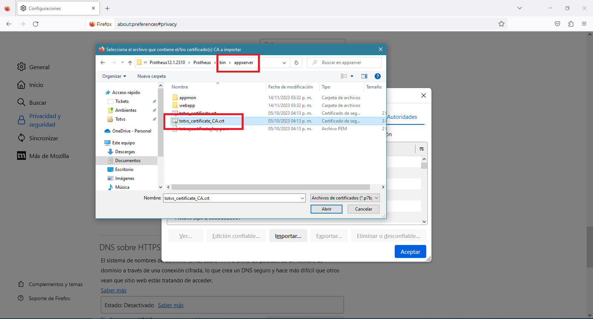593x319 pixels.
Task: Switch to the Autoridades tab
Action: coord(402,117)
